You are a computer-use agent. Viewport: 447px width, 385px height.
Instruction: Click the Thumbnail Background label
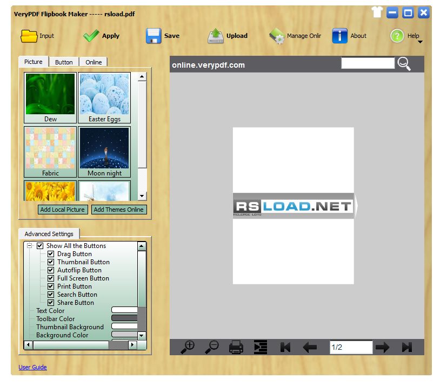pos(70,327)
